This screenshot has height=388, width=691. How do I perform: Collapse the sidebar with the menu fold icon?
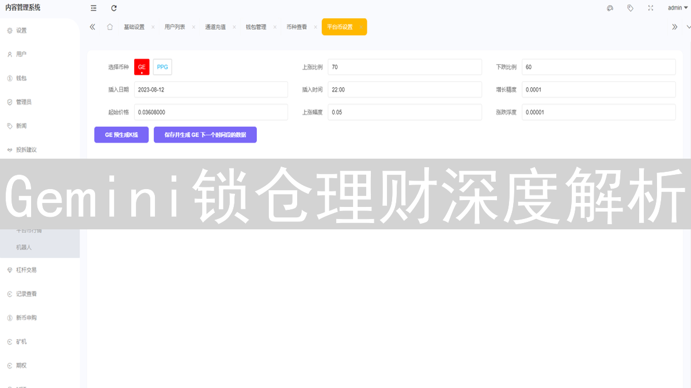click(x=94, y=8)
